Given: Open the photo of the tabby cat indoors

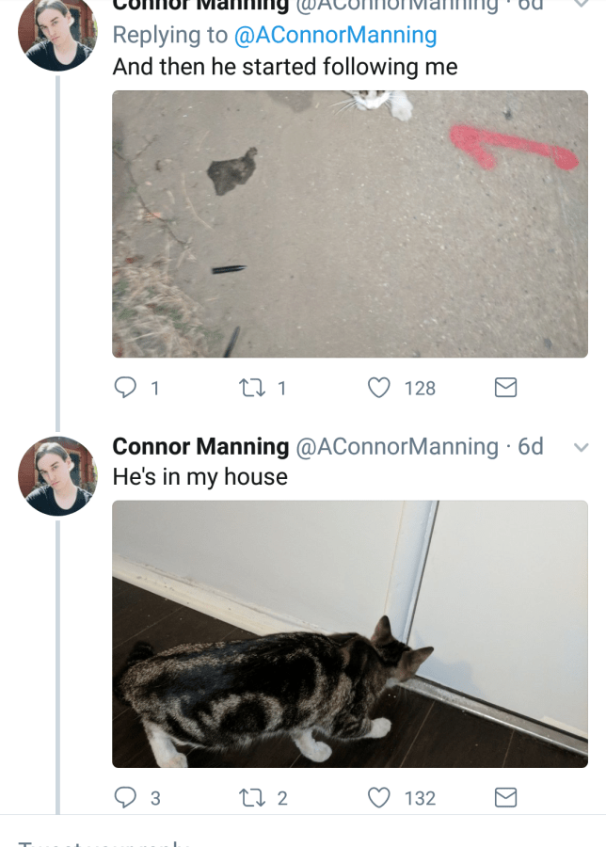Looking at the screenshot, I should (x=350, y=633).
